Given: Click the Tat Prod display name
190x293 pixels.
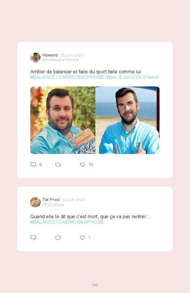Looking at the screenshot, I should (51, 200).
